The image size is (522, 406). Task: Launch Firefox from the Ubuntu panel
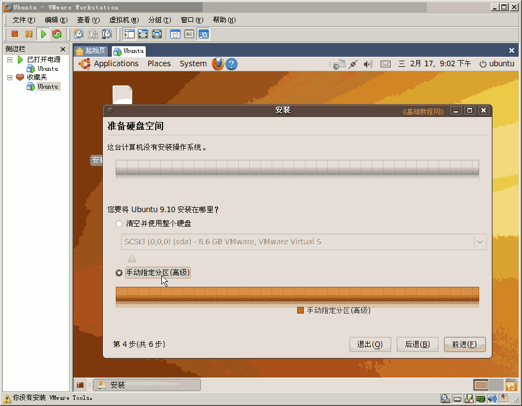(218, 63)
